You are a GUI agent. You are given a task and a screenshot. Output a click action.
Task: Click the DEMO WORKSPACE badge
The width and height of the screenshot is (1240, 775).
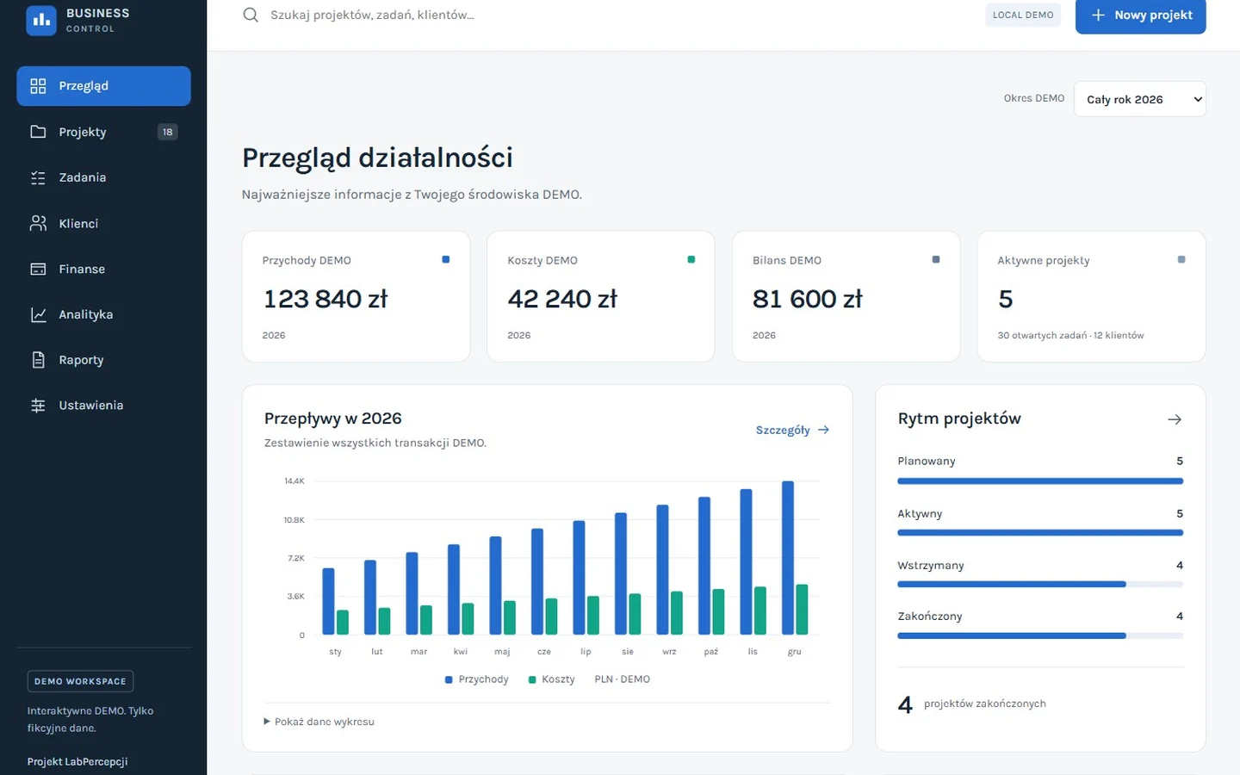pos(80,681)
